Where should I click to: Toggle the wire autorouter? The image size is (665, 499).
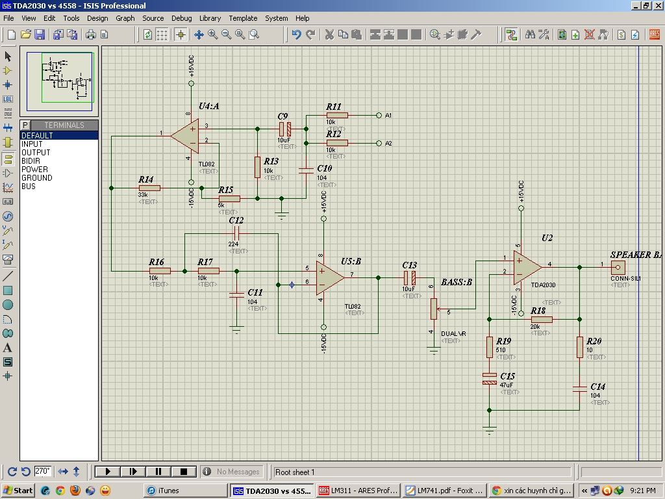point(511,34)
